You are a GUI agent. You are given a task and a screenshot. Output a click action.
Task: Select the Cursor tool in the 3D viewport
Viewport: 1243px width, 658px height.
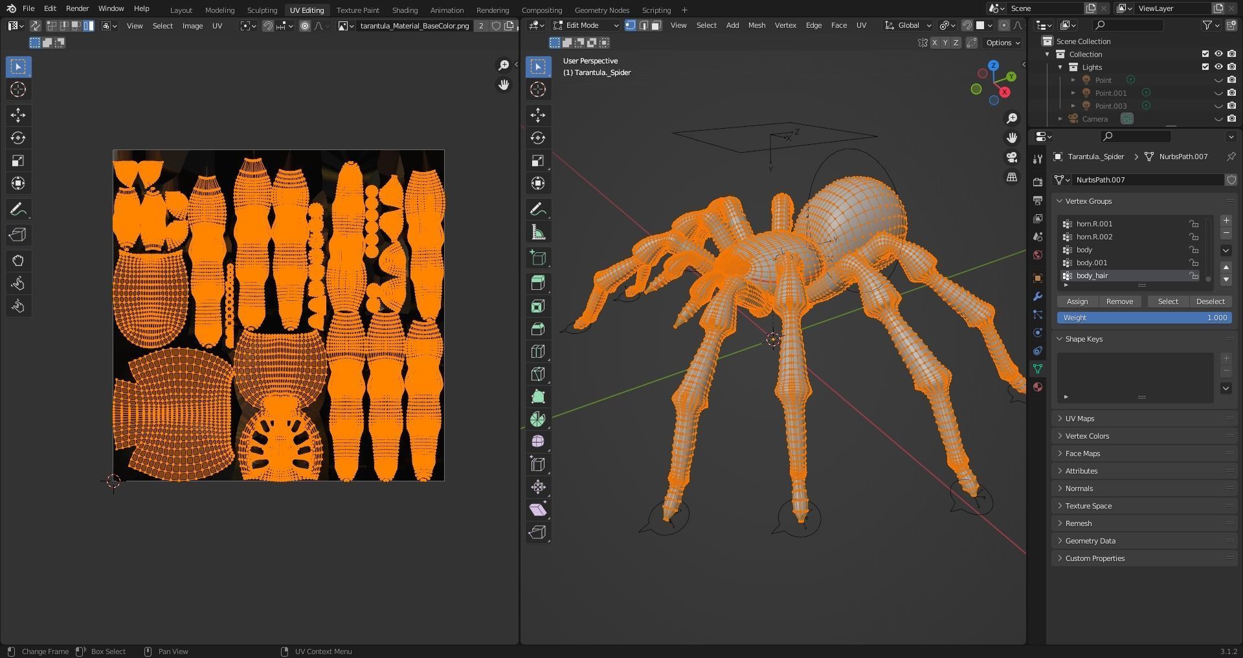(538, 89)
